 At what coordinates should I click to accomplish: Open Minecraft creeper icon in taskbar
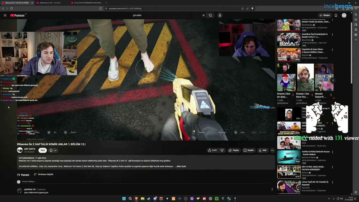point(217,199)
